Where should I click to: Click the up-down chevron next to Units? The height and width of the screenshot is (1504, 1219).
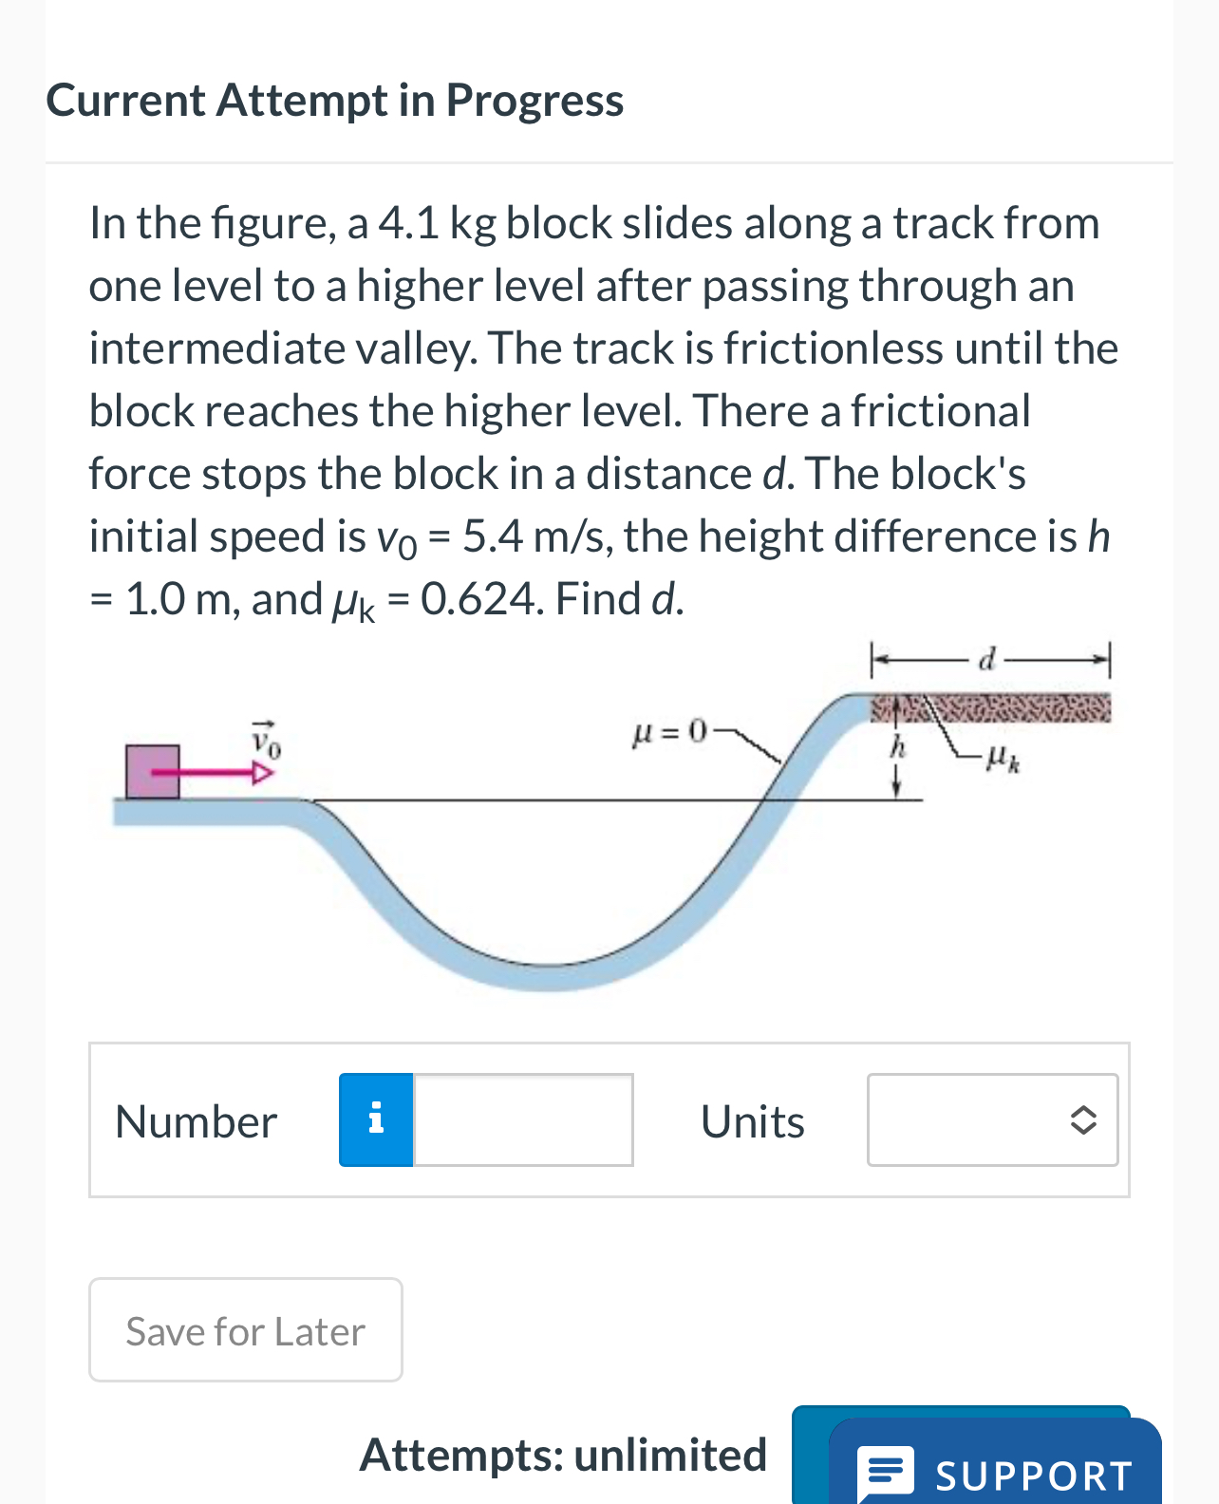tap(1083, 1119)
